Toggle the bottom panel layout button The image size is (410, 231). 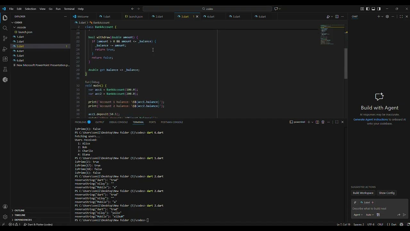pos(373,9)
